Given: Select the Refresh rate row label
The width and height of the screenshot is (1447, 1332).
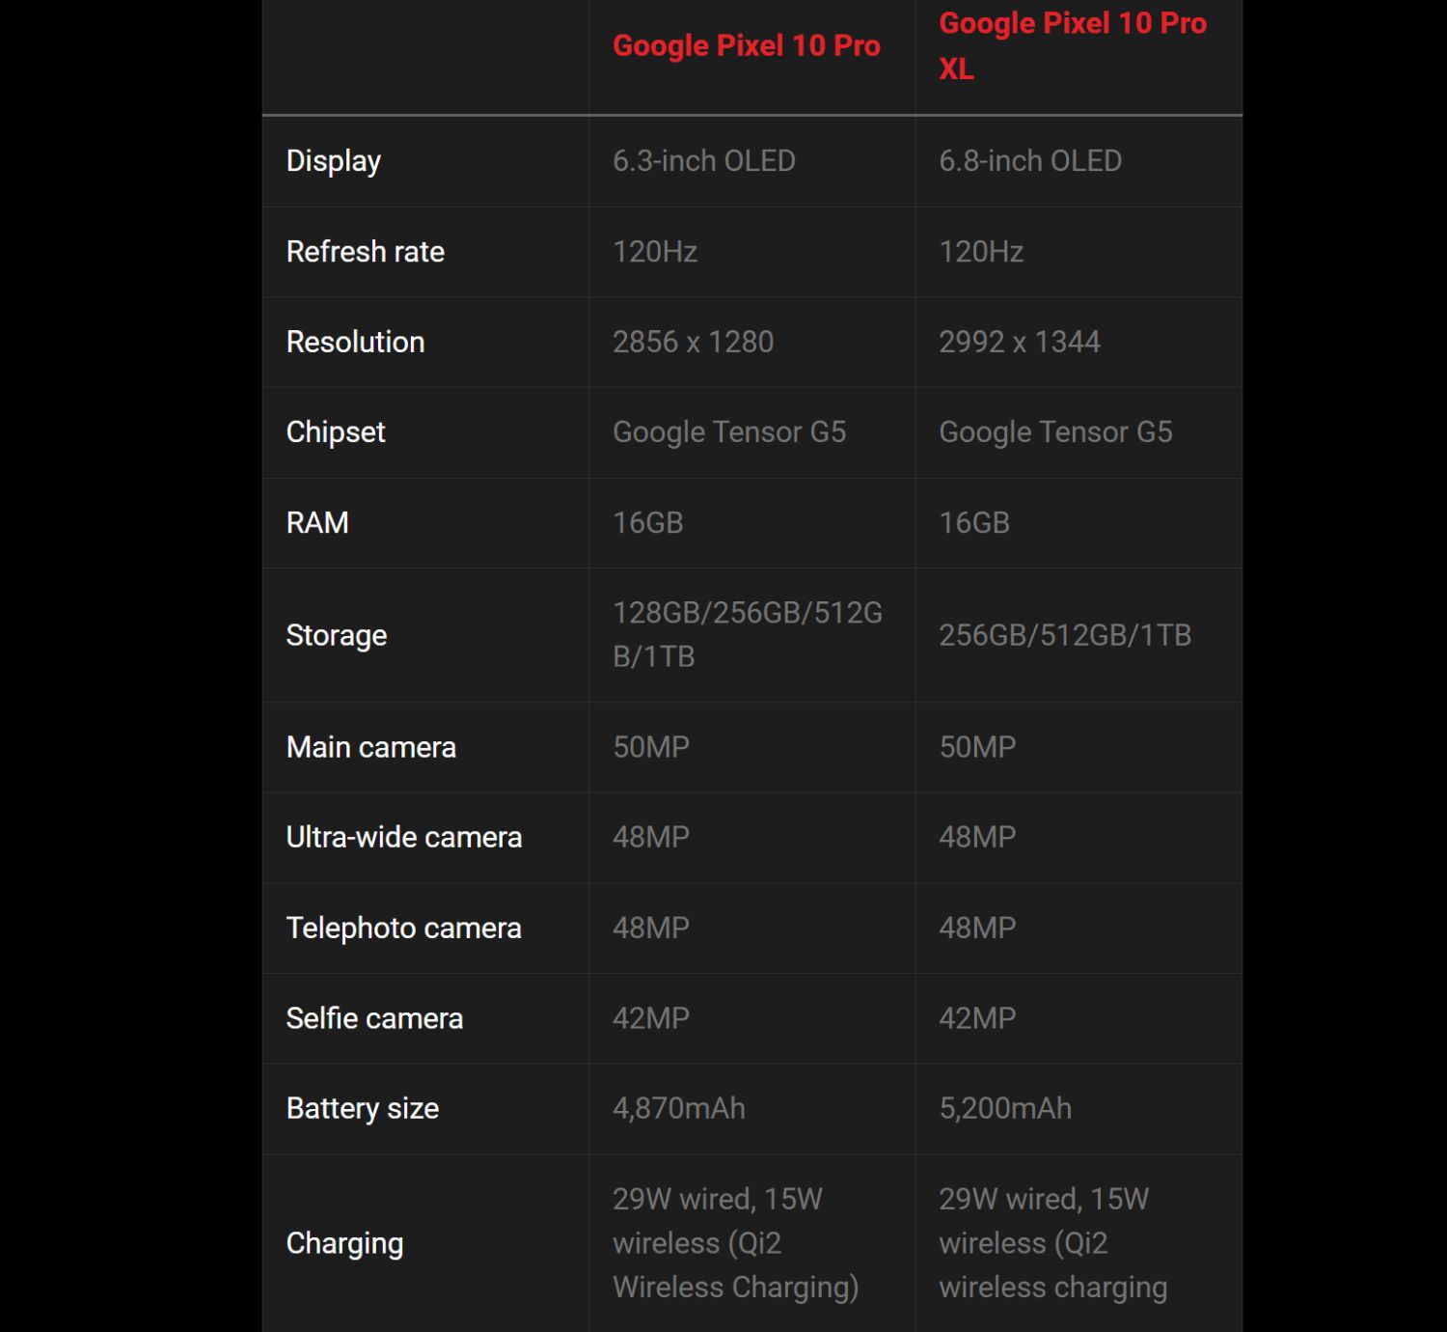Looking at the screenshot, I should pos(366,252).
